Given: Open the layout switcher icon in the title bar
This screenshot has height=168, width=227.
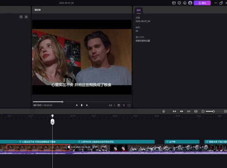Looking at the screenshot, I should click(174, 3).
